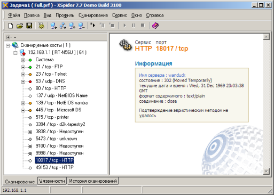Start scanning all hosts icon
274x195 pixels.
tap(92, 26)
